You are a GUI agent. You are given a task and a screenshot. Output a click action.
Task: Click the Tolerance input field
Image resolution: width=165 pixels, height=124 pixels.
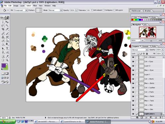point(88,10)
